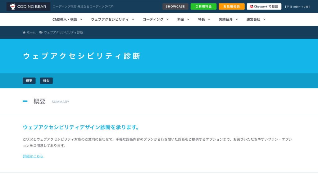Expand the CMS導入・構築 menu chevron

[x=81, y=19]
